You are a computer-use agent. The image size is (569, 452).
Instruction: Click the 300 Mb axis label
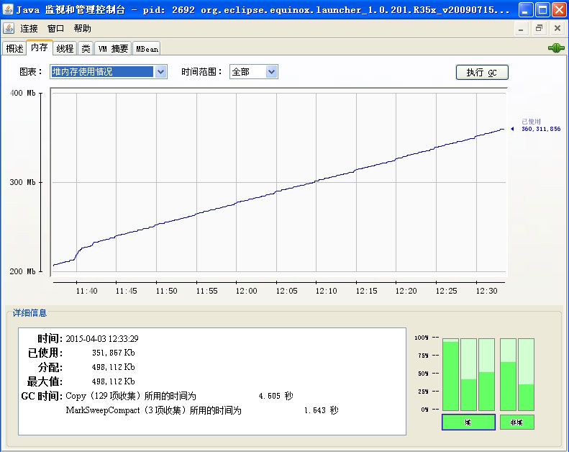click(x=22, y=182)
